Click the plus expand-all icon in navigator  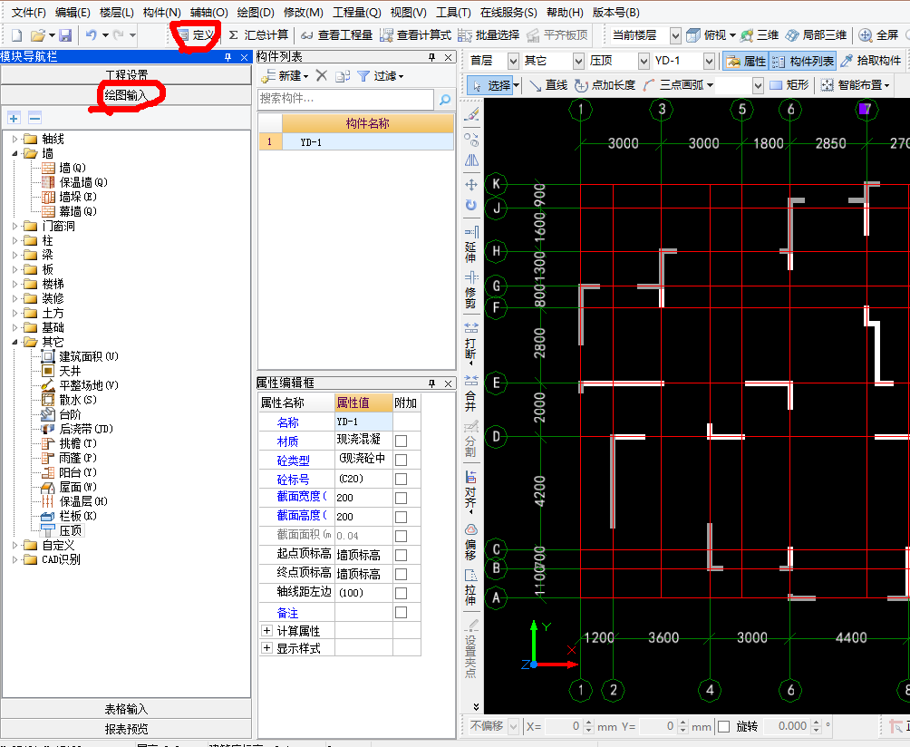click(14, 119)
